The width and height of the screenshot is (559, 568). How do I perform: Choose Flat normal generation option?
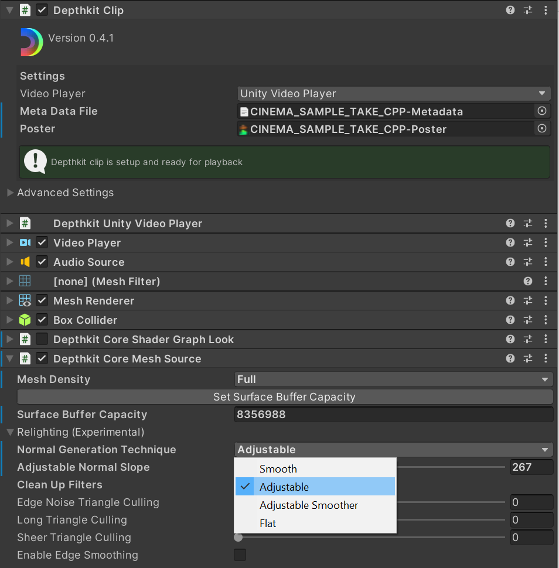click(268, 523)
